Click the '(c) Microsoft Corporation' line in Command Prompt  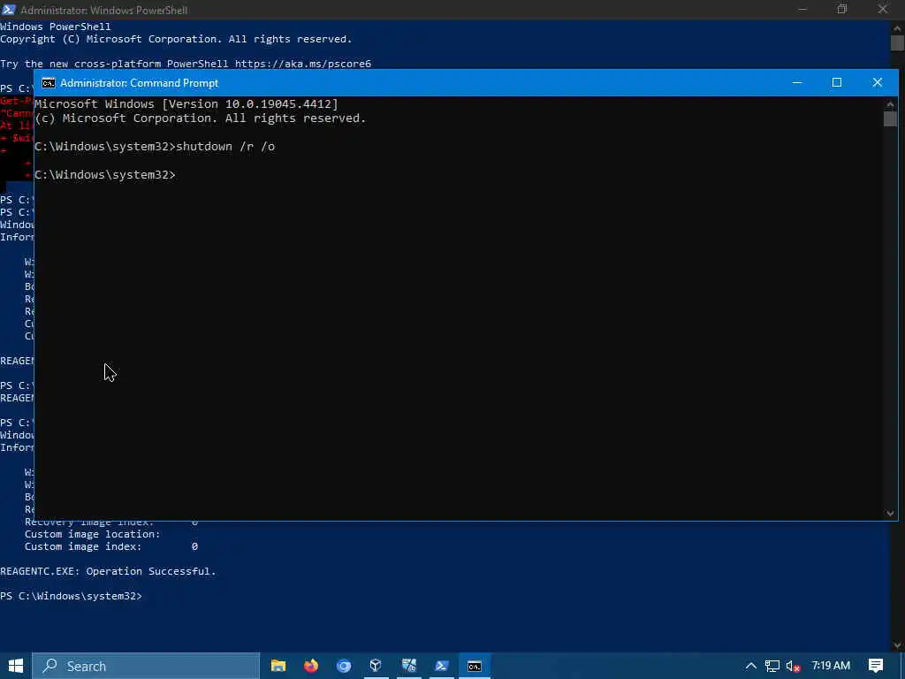click(x=201, y=118)
